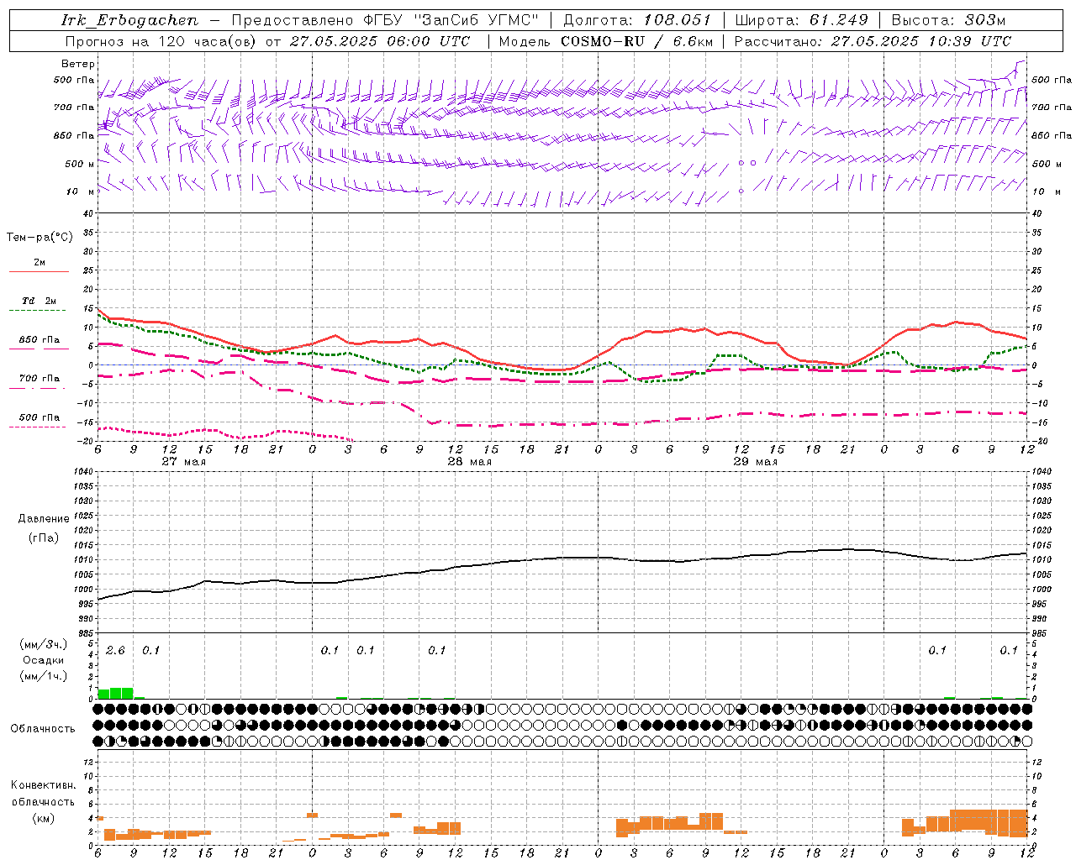Click the Облачность row label
Viewport: 1076px width, 860px height.
(43, 729)
